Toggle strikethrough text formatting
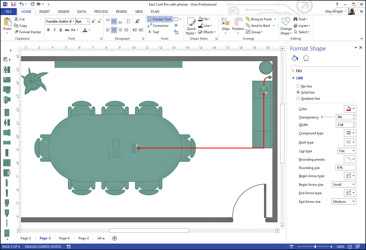This screenshot has height=250, width=366. pos(67,30)
